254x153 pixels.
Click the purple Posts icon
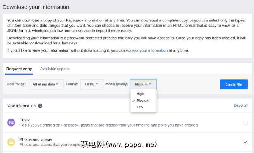11,122
